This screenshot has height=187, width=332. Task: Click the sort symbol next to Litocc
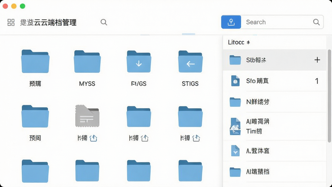click(x=248, y=43)
